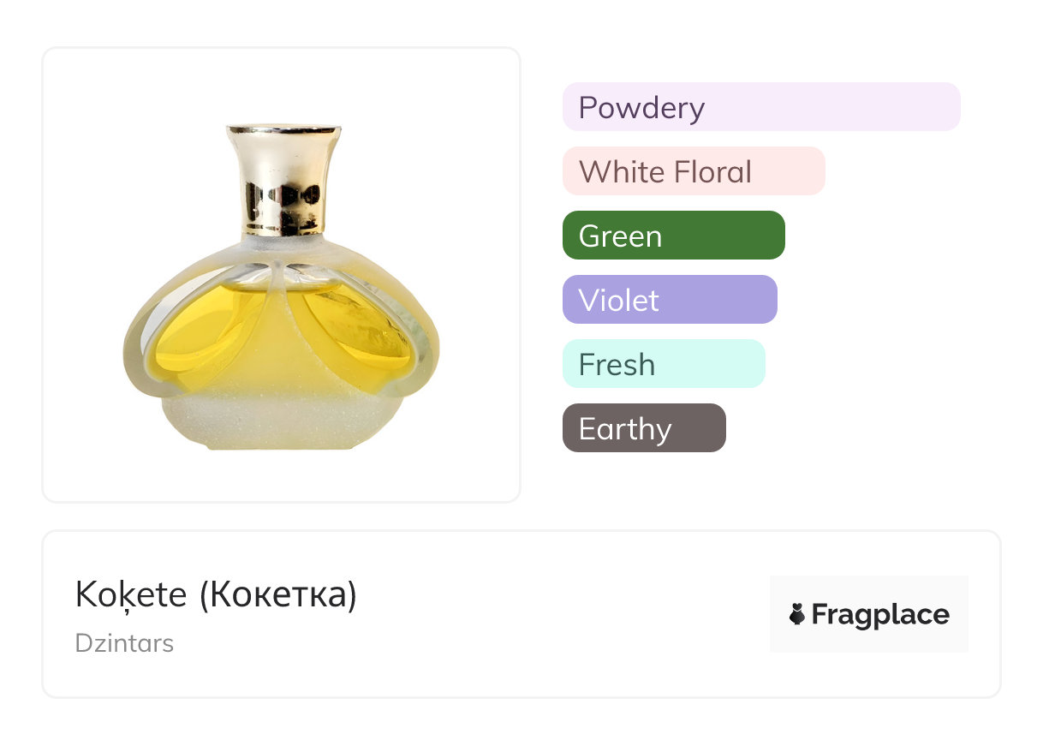The width and height of the screenshot is (1043, 740).
Task: Click the Earthy accord bar
Action: pyautogui.click(x=643, y=428)
